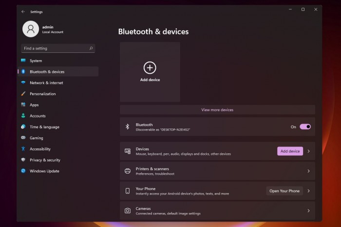Click the Personalization paintbrush icon
This screenshot has width=341, height=227.
(x=23, y=94)
